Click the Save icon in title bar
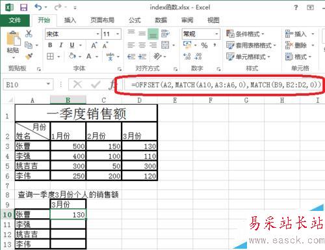This screenshot has height=250, width=325. [23, 8]
